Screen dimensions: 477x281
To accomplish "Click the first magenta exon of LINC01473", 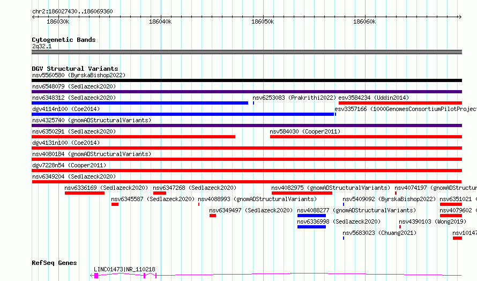I will pyautogui.click(x=96, y=276).
